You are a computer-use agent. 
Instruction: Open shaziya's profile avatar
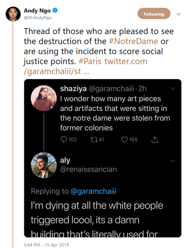[43, 98]
